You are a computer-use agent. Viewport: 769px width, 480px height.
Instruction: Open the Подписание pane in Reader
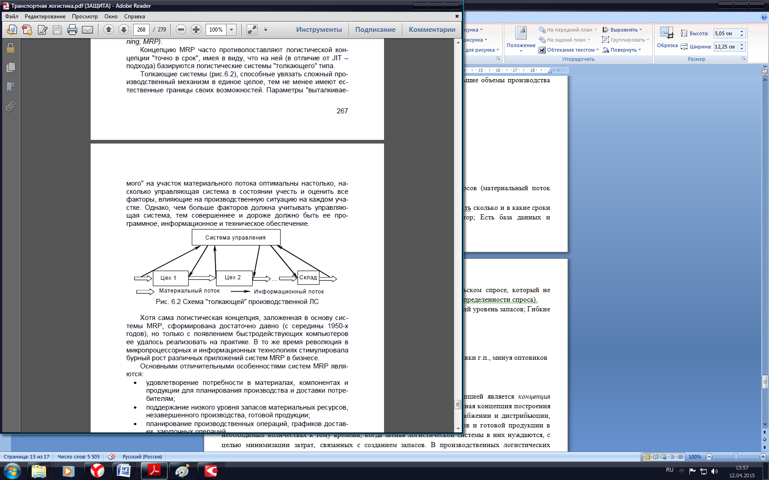pos(375,30)
